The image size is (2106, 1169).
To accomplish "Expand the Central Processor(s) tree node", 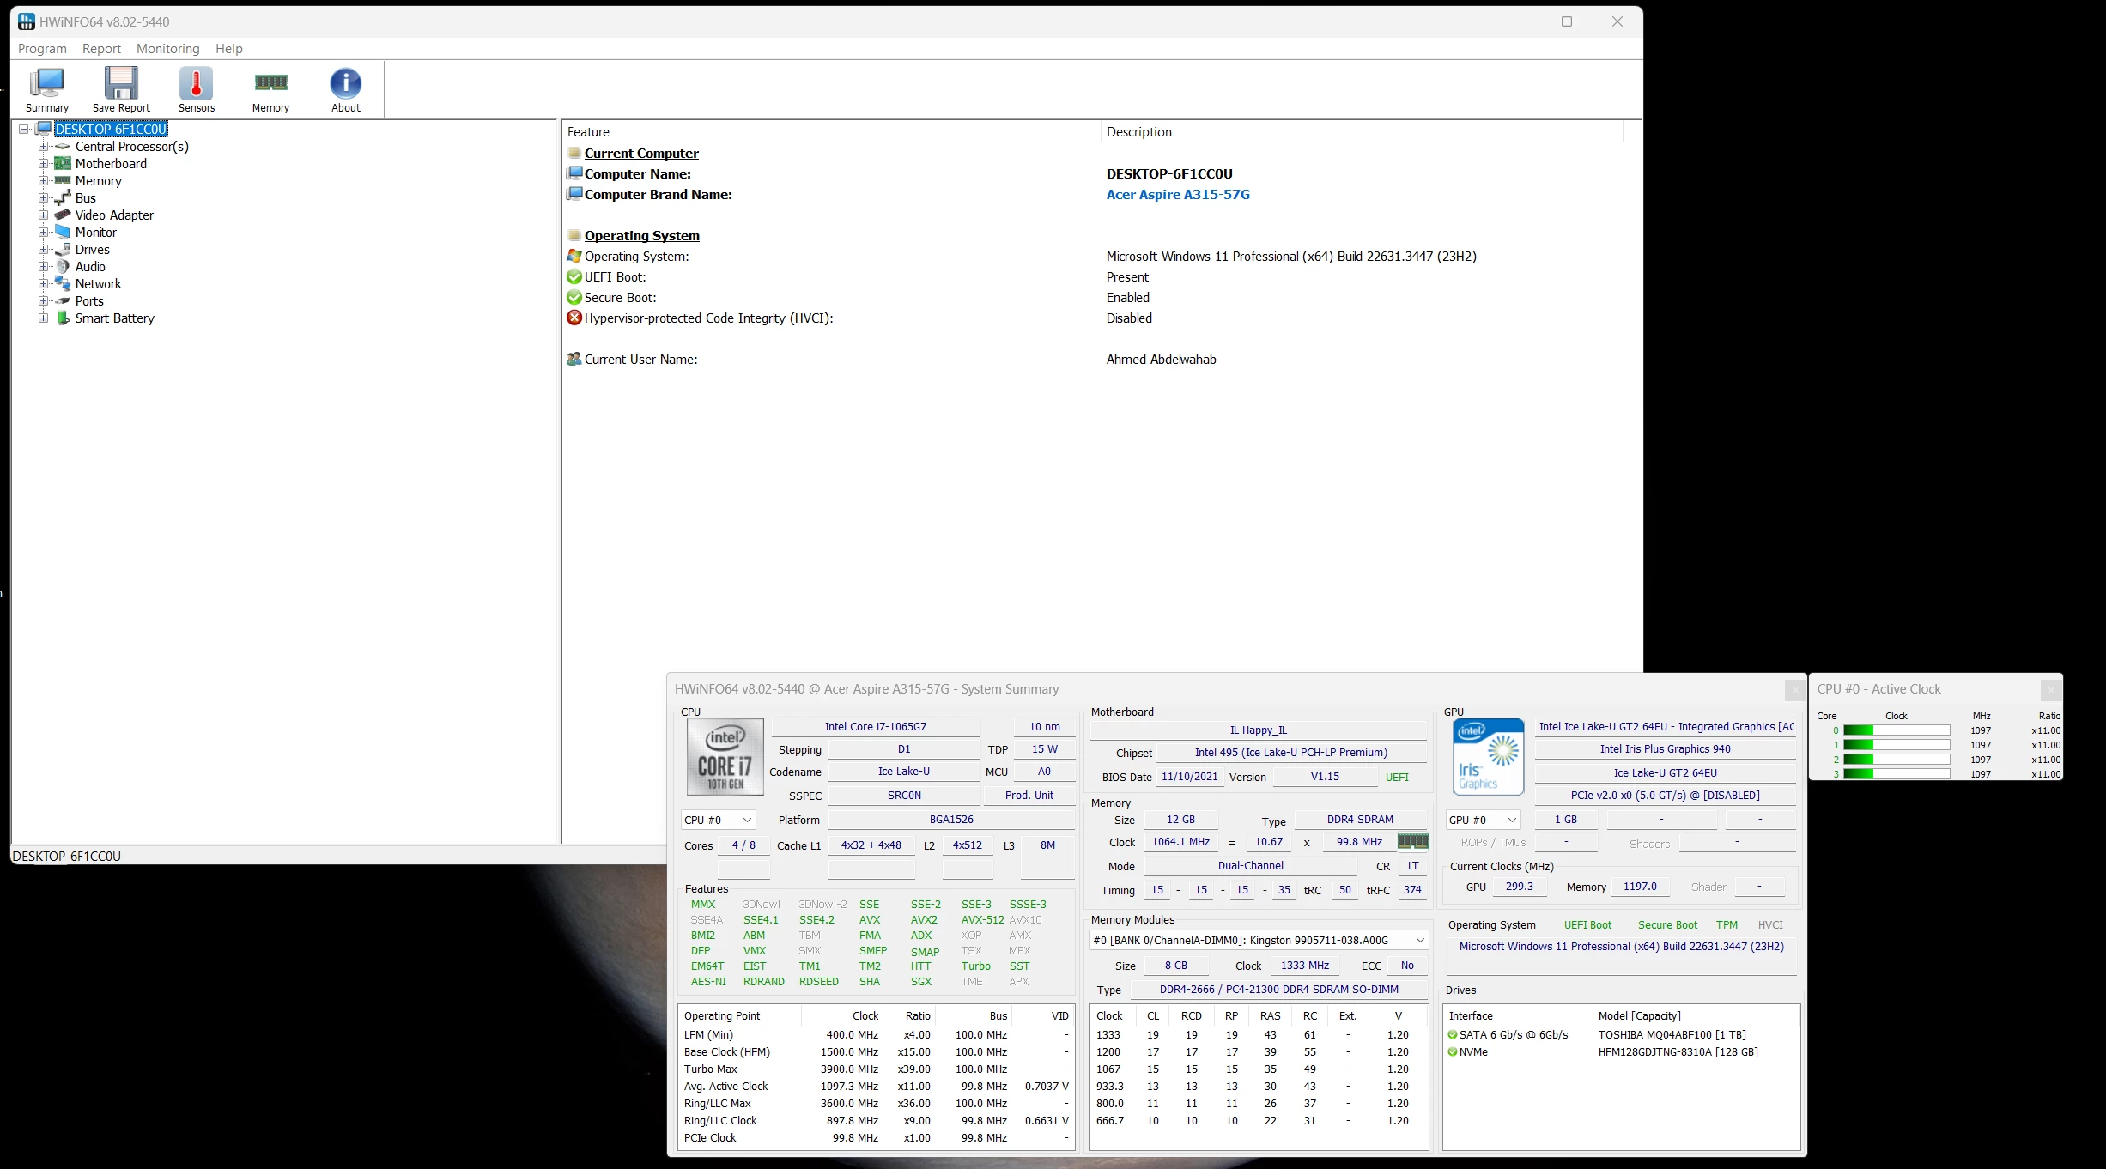I will pyautogui.click(x=43, y=147).
